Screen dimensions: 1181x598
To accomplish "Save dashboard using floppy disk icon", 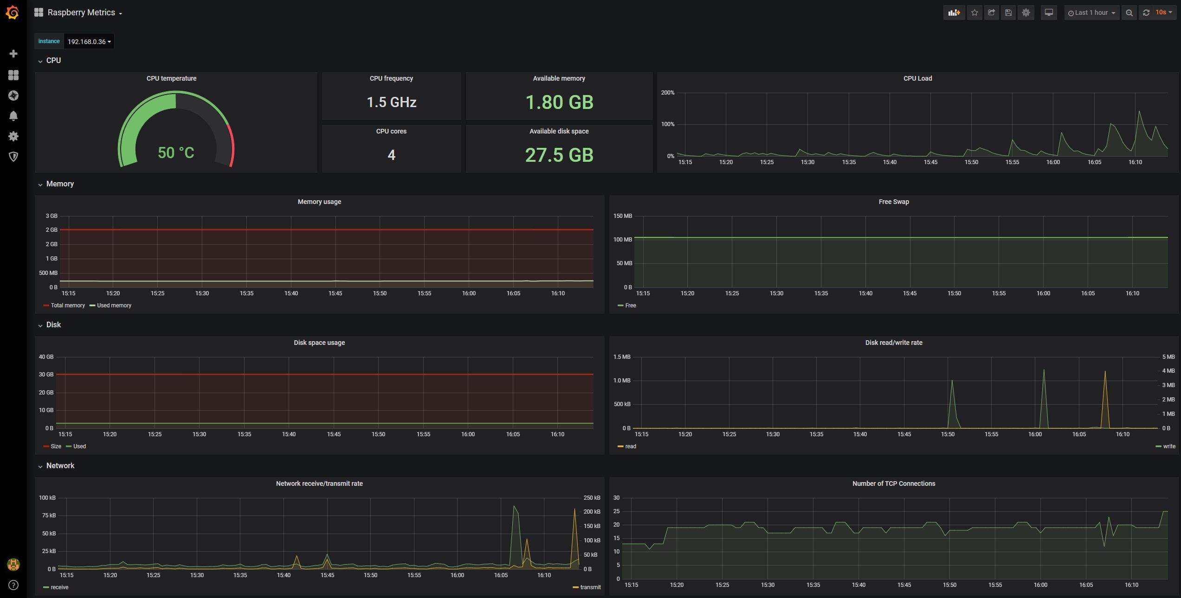I will tap(1008, 13).
